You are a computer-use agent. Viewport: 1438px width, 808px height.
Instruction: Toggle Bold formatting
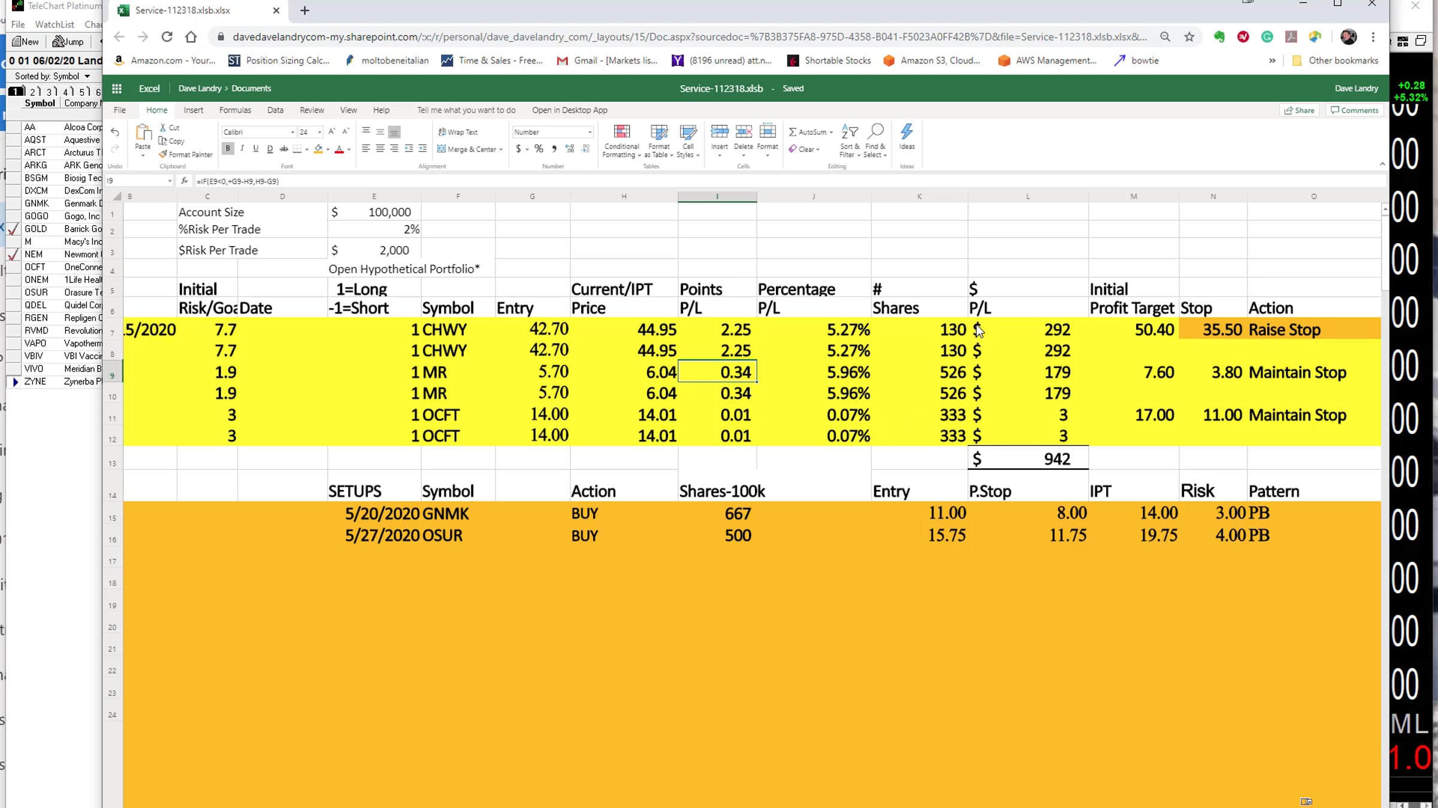coord(228,148)
